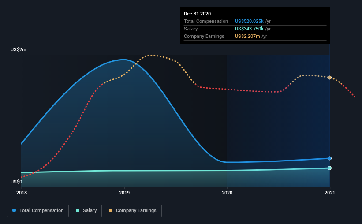
Task: Click the Salary label in tooltip
Action: (190, 29)
